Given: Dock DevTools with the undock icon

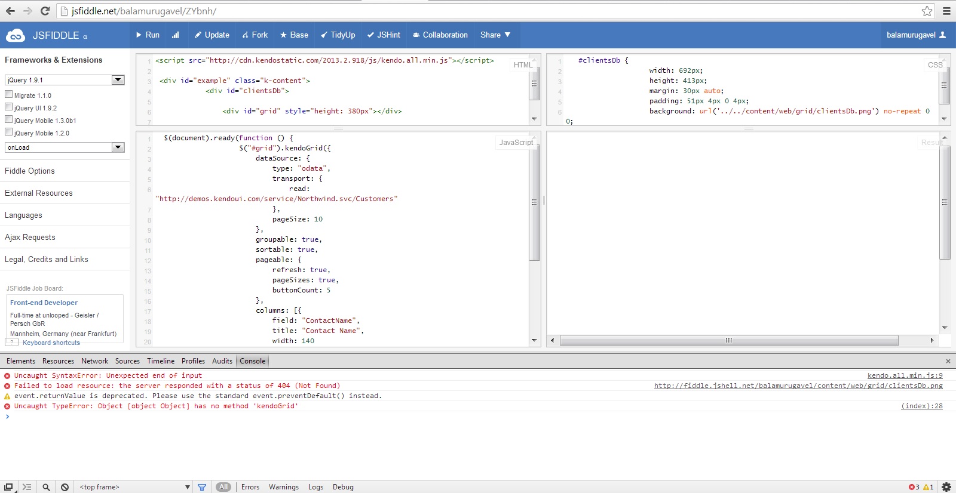Looking at the screenshot, I should 8,487.
